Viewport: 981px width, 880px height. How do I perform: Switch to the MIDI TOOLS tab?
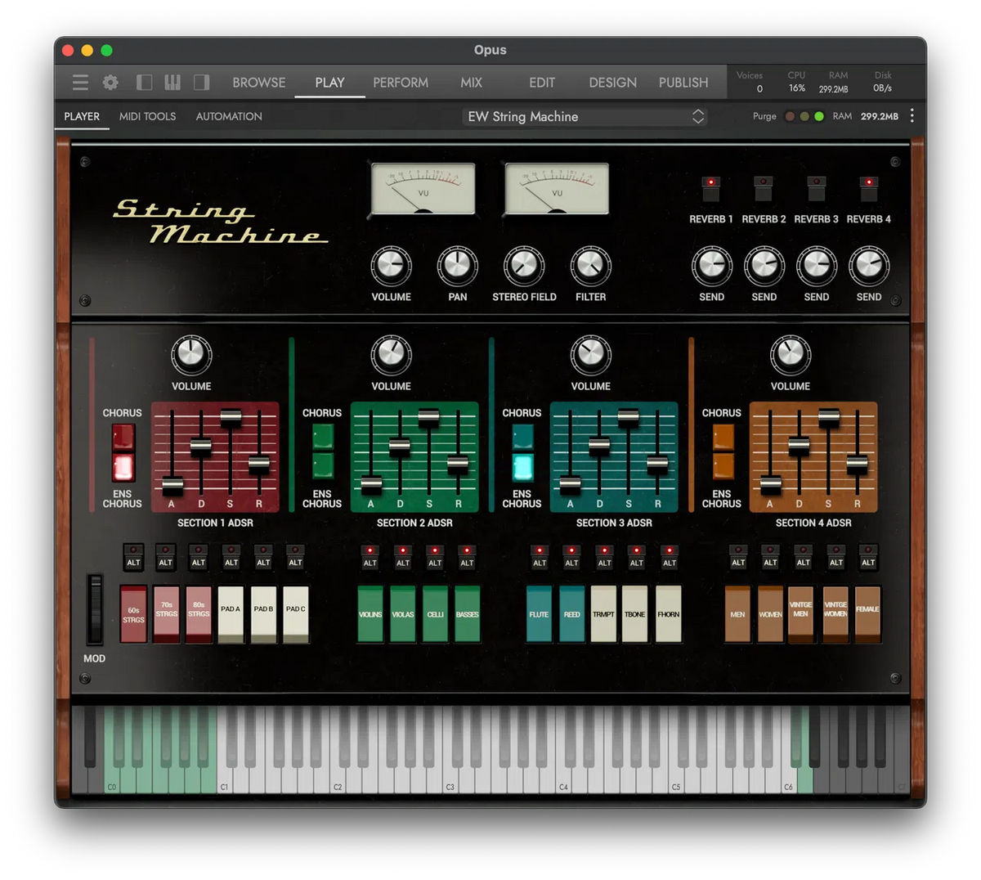point(147,116)
